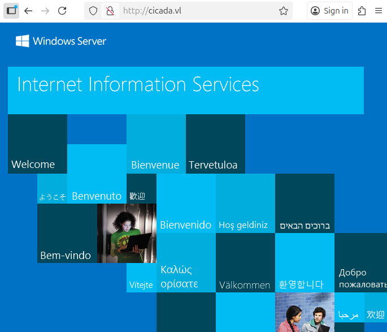Select the Benvenuto tile
Screen dimensions: 387x332
coord(97,174)
